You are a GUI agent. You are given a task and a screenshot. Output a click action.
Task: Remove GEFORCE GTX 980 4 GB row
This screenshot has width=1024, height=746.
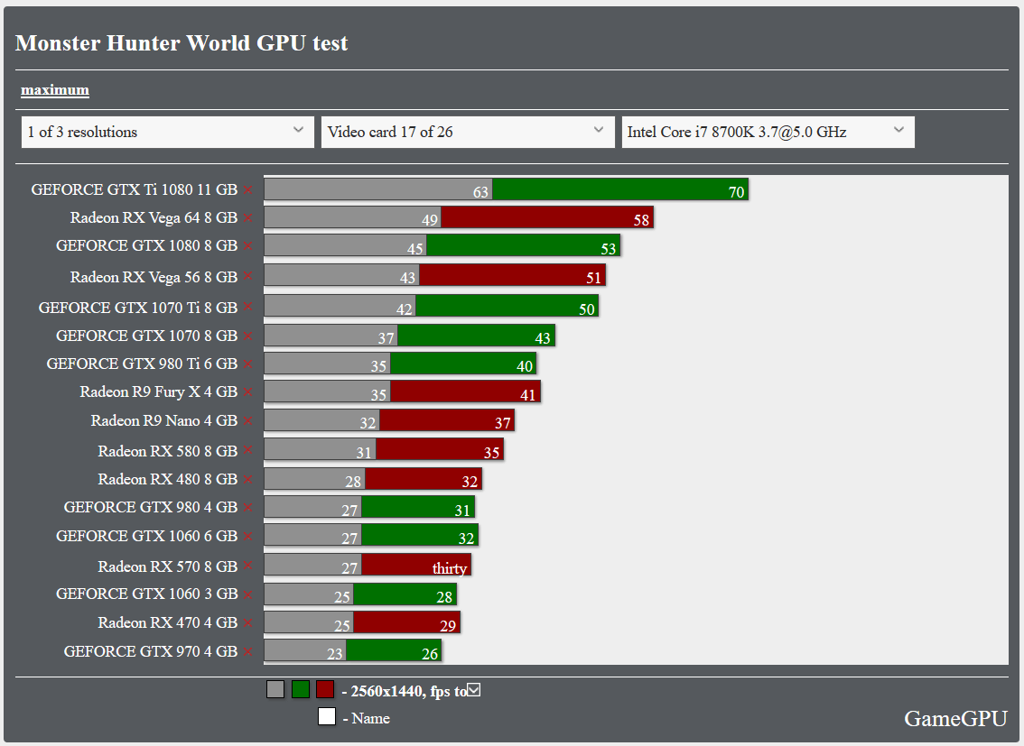point(248,507)
